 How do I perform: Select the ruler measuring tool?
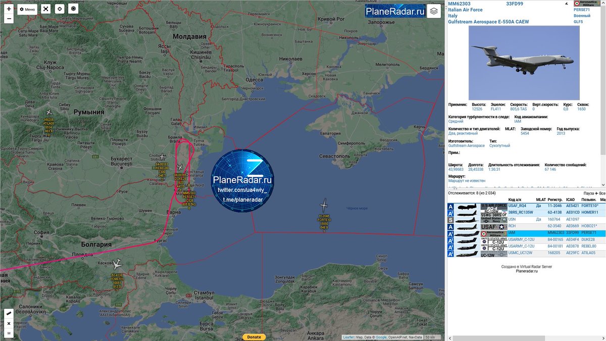(9, 314)
